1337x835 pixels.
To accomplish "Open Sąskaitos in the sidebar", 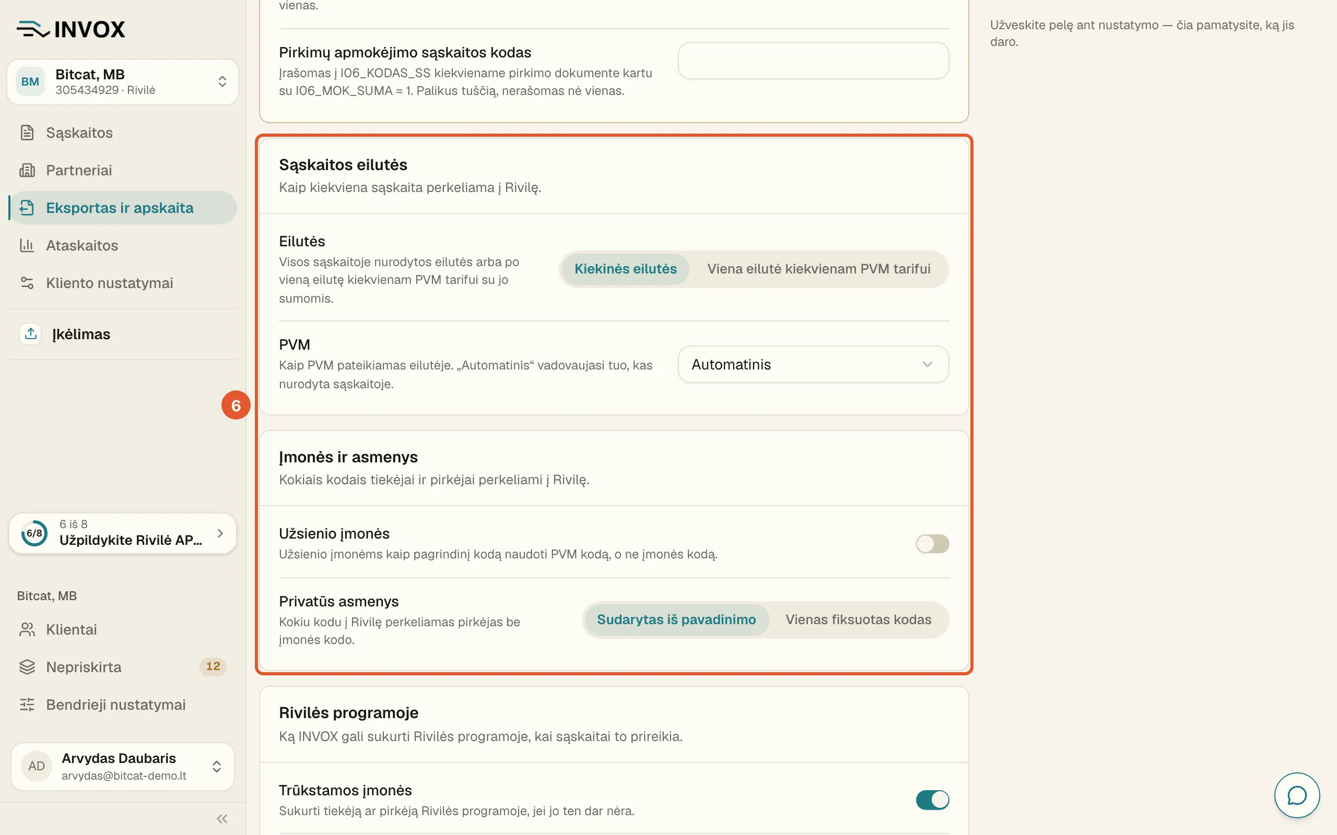I will 123,133.
